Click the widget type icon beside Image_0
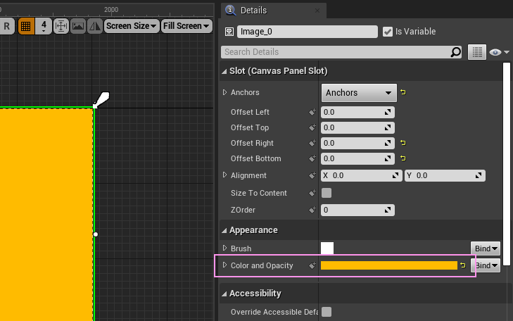This screenshot has width=513, height=321. 229,32
